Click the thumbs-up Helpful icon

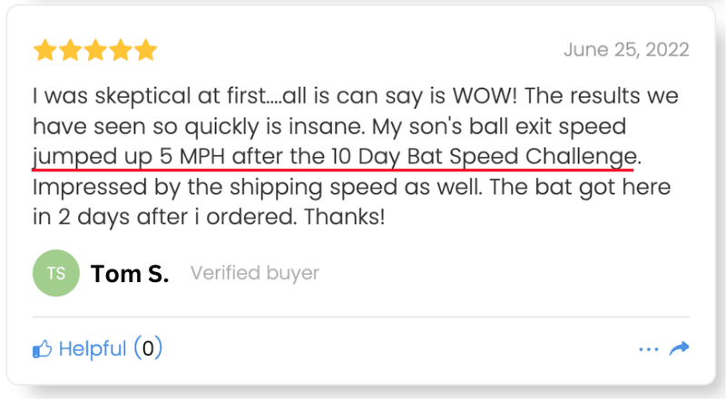(x=42, y=348)
